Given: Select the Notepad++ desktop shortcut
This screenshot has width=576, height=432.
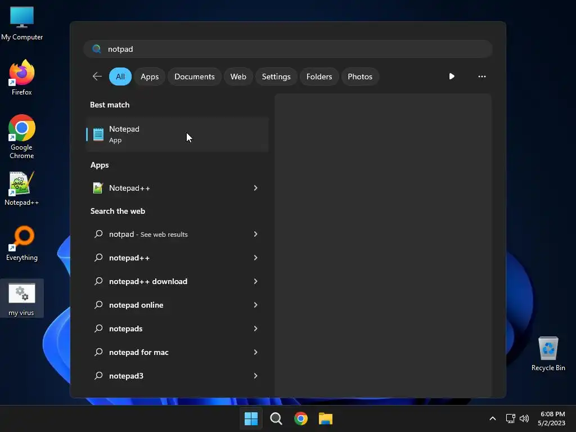Looking at the screenshot, I should (22, 189).
